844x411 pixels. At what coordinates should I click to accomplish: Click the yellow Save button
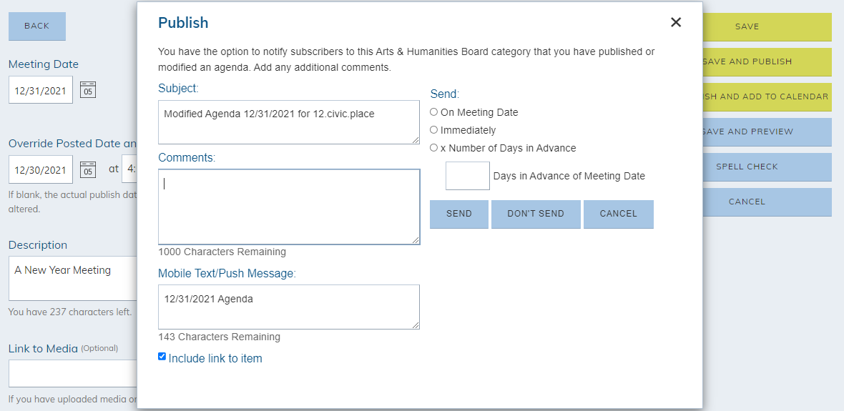point(767,27)
